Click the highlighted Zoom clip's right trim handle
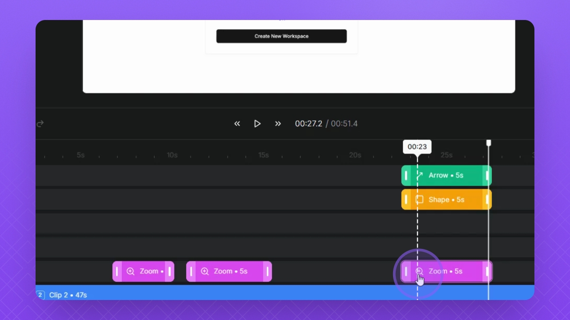 pos(487,272)
